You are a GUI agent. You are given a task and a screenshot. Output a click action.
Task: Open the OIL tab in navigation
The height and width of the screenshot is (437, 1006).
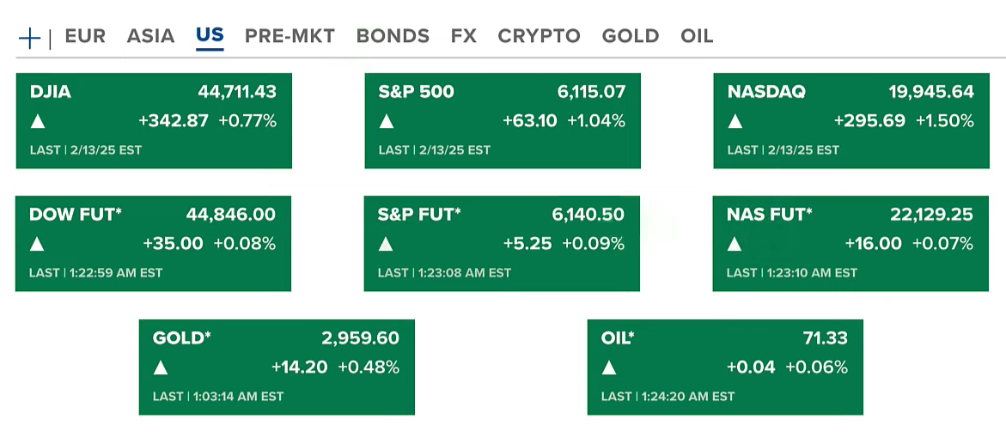tap(697, 36)
